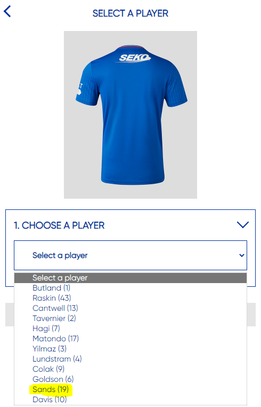Pick Davis (10) from the list
Viewport: 261px width, 407px height.
point(130,399)
